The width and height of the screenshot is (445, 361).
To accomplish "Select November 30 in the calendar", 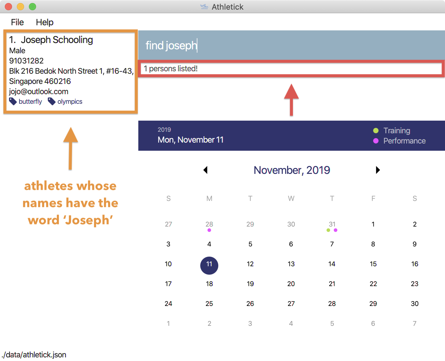I will pos(415,304).
